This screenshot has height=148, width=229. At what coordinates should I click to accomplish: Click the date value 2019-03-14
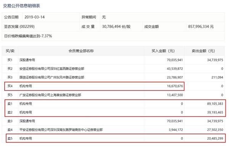(34, 17)
